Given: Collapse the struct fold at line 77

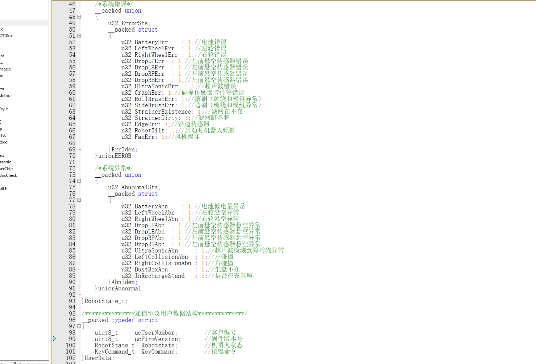Looking at the screenshot, I should coord(79,200).
